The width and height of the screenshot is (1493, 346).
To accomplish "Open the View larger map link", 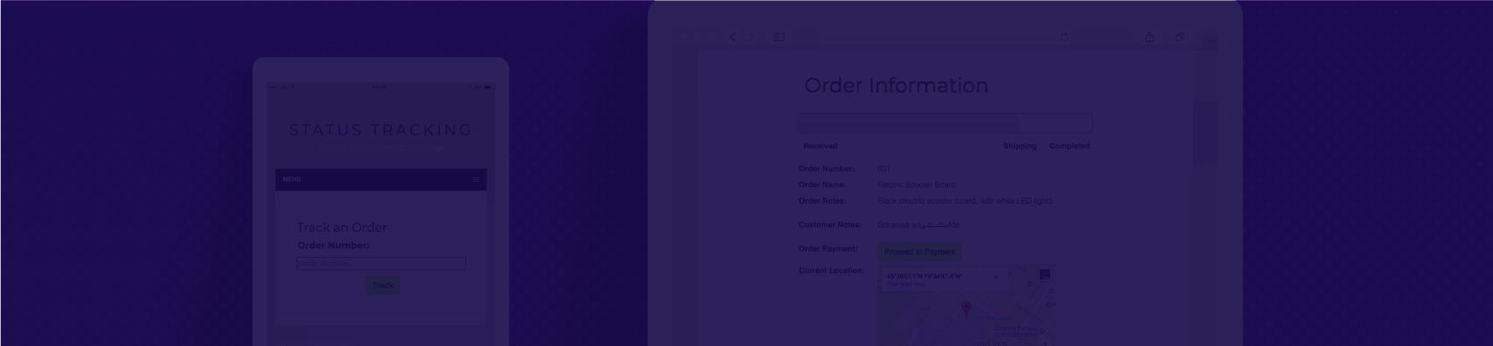I will click(905, 284).
